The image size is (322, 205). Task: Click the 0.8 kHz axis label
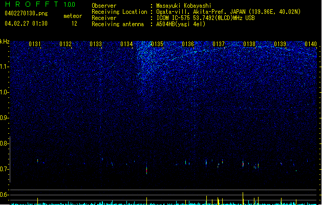(x=4, y=143)
